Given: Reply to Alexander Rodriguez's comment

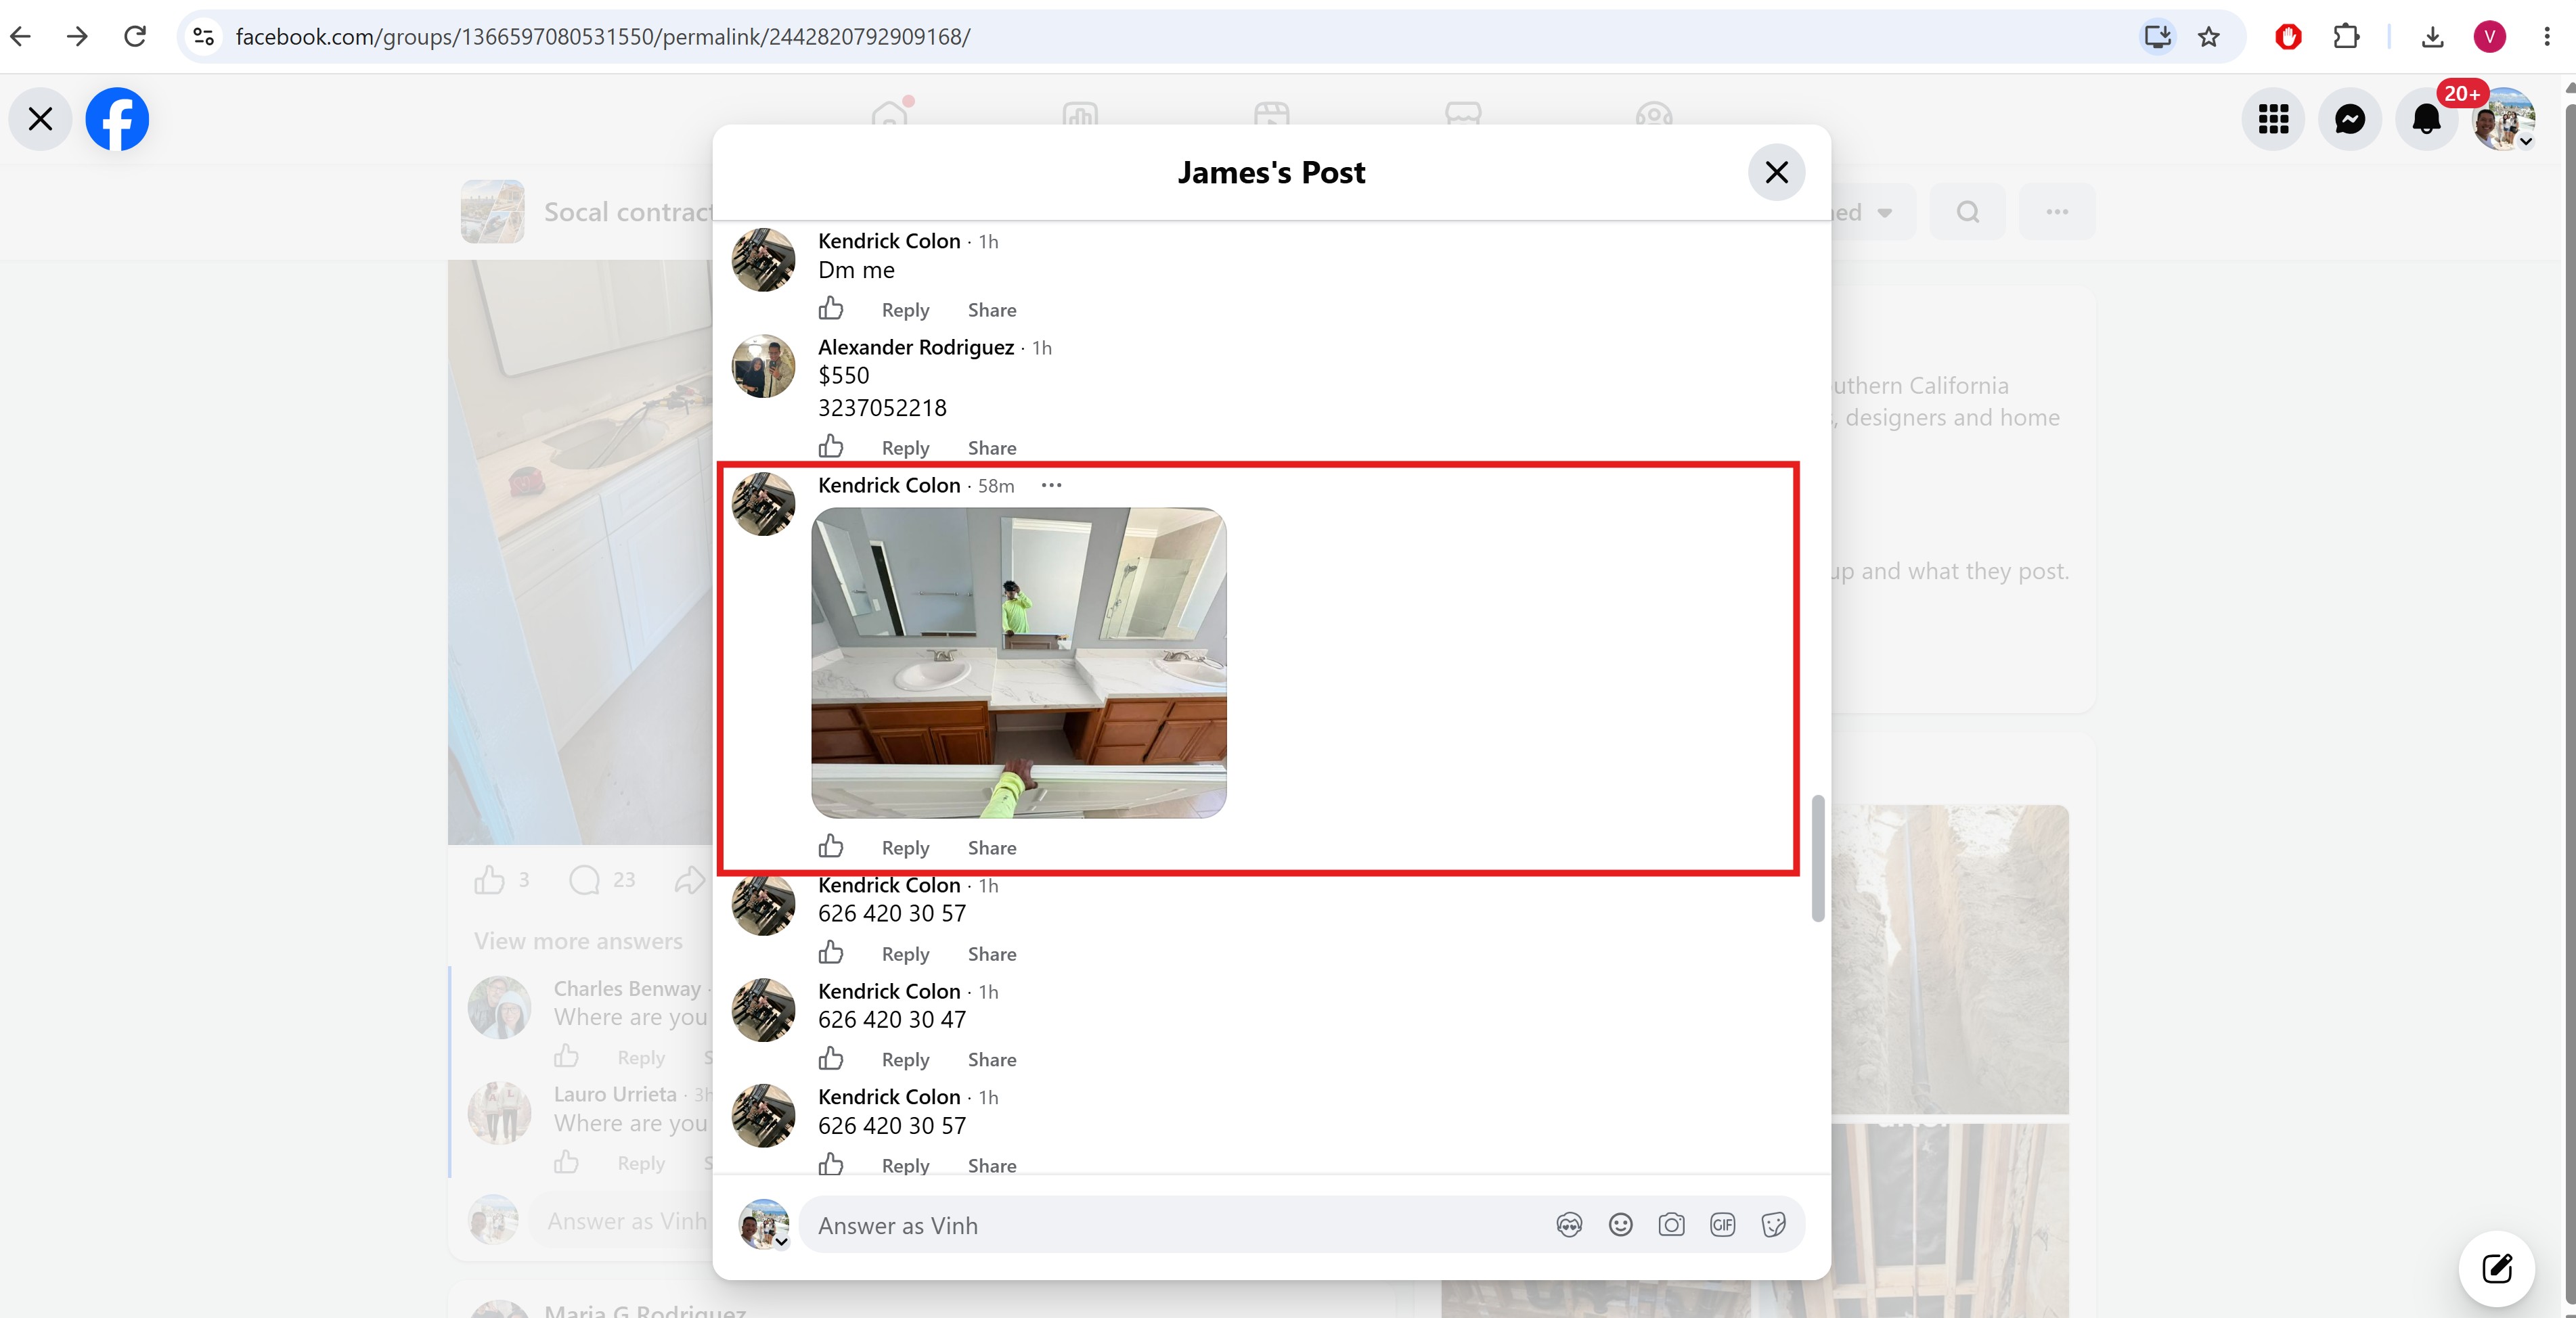Looking at the screenshot, I should pos(905,448).
